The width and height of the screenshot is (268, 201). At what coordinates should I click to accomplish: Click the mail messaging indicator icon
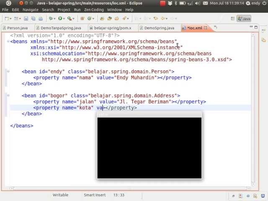pyautogui.click(x=205, y=3)
